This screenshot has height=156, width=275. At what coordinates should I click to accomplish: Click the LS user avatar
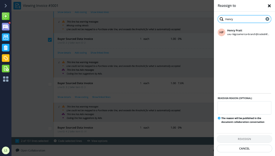coord(5,151)
